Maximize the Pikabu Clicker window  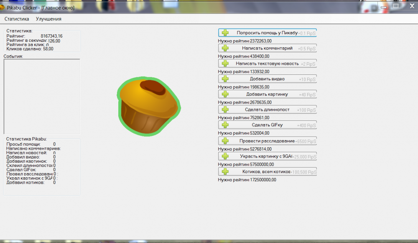pyautogui.click(x=396, y=6)
